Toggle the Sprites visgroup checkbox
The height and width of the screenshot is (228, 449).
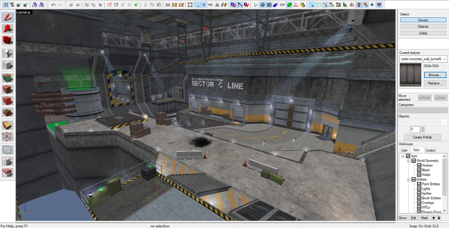point(419,194)
